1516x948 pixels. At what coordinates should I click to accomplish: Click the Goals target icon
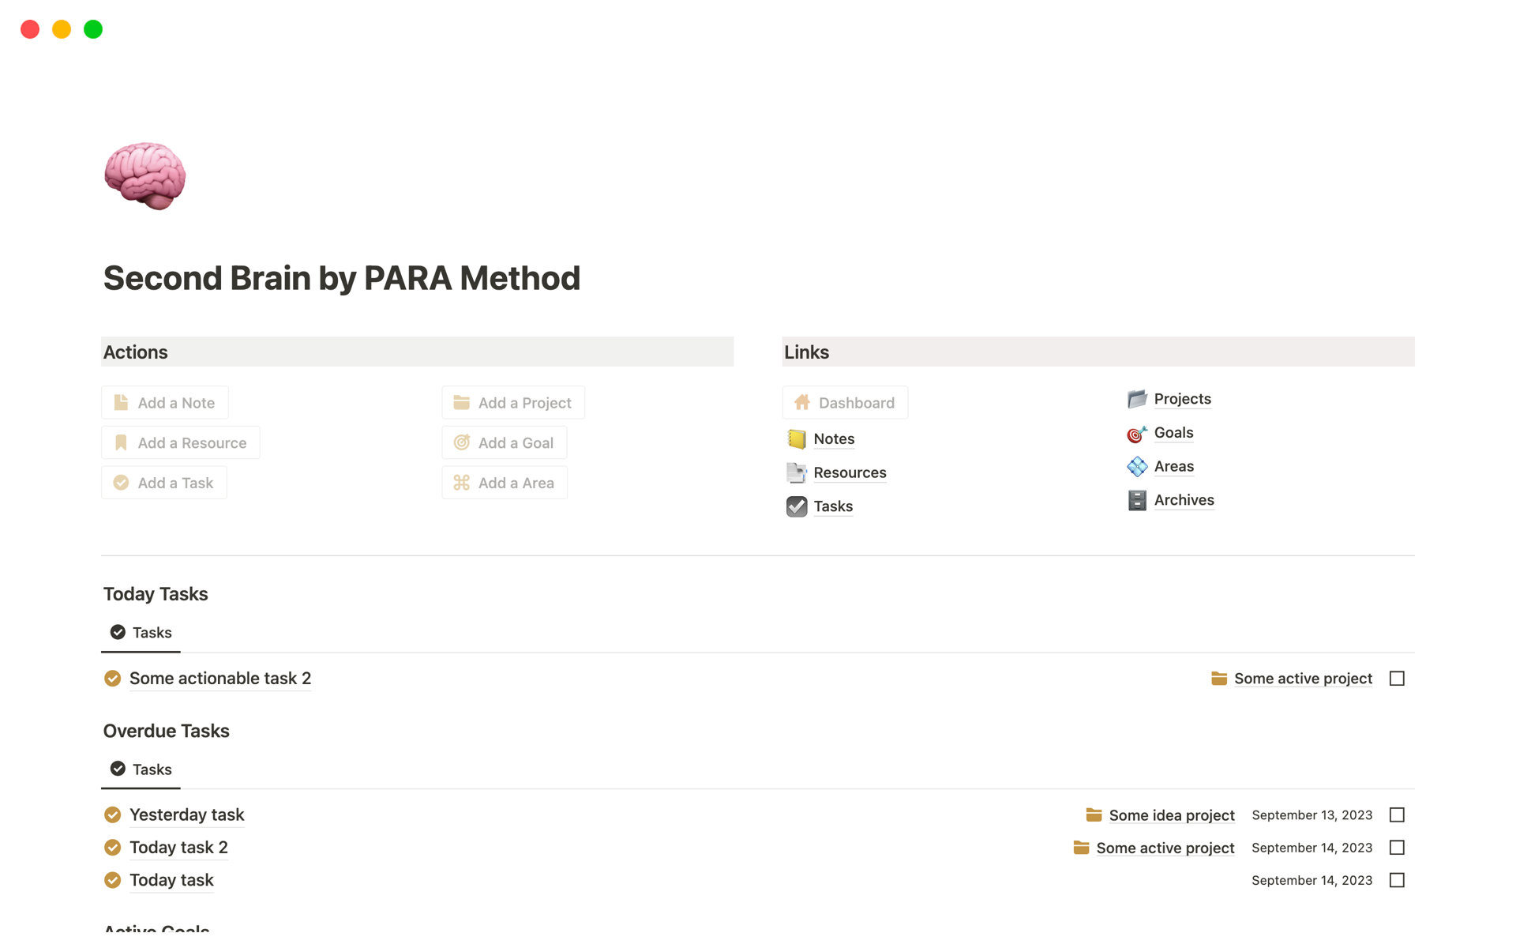(1137, 433)
